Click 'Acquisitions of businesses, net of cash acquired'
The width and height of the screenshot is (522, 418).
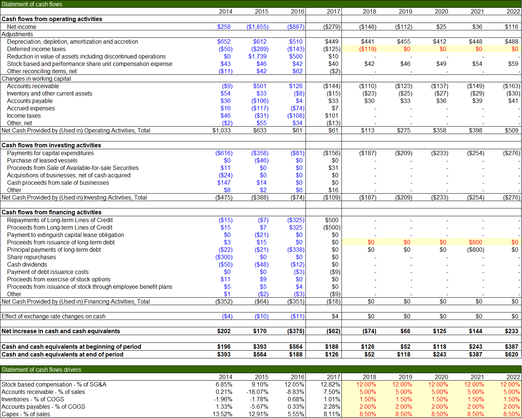tap(69, 175)
